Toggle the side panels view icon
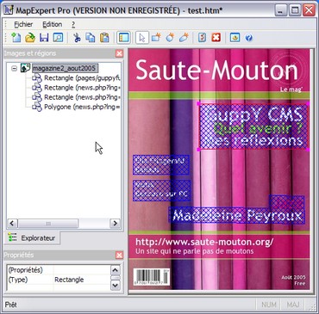Image resolution: width=319 pixels, height=314 pixels. click(x=123, y=38)
